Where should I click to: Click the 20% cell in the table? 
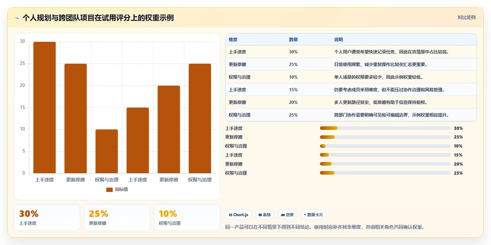[x=293, y=102]
